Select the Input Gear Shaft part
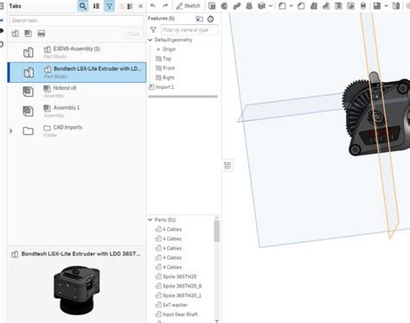410x323 pixels. click(176, 314)
